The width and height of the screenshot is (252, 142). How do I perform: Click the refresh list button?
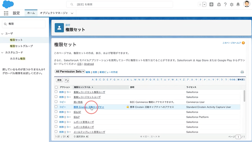point(67,80)
